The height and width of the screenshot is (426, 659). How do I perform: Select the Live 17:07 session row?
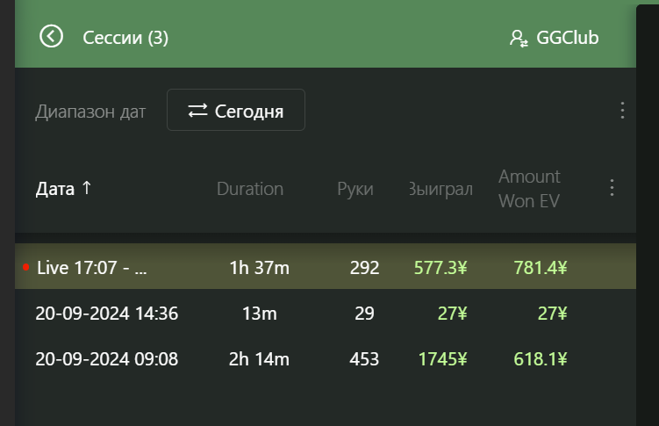pos(326,266)
